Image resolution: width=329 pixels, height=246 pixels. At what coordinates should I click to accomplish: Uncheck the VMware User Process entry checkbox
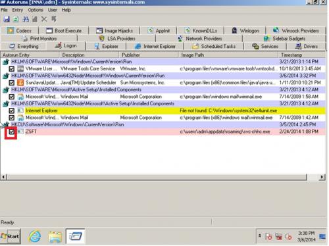pyautogui.click(x=11, y=69)
